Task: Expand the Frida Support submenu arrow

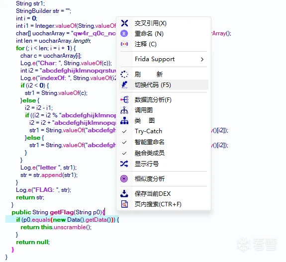Action: [202, 60]
